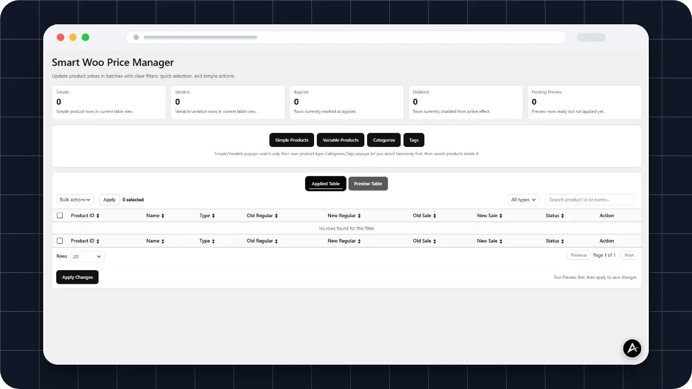Switch to the Preview Table tab
This screenshot has height=389, width=692.
368,184
